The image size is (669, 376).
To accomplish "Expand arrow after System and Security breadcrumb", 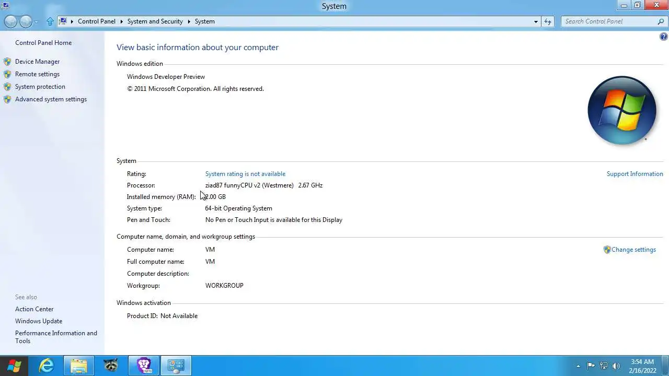I will pos(189,21).
